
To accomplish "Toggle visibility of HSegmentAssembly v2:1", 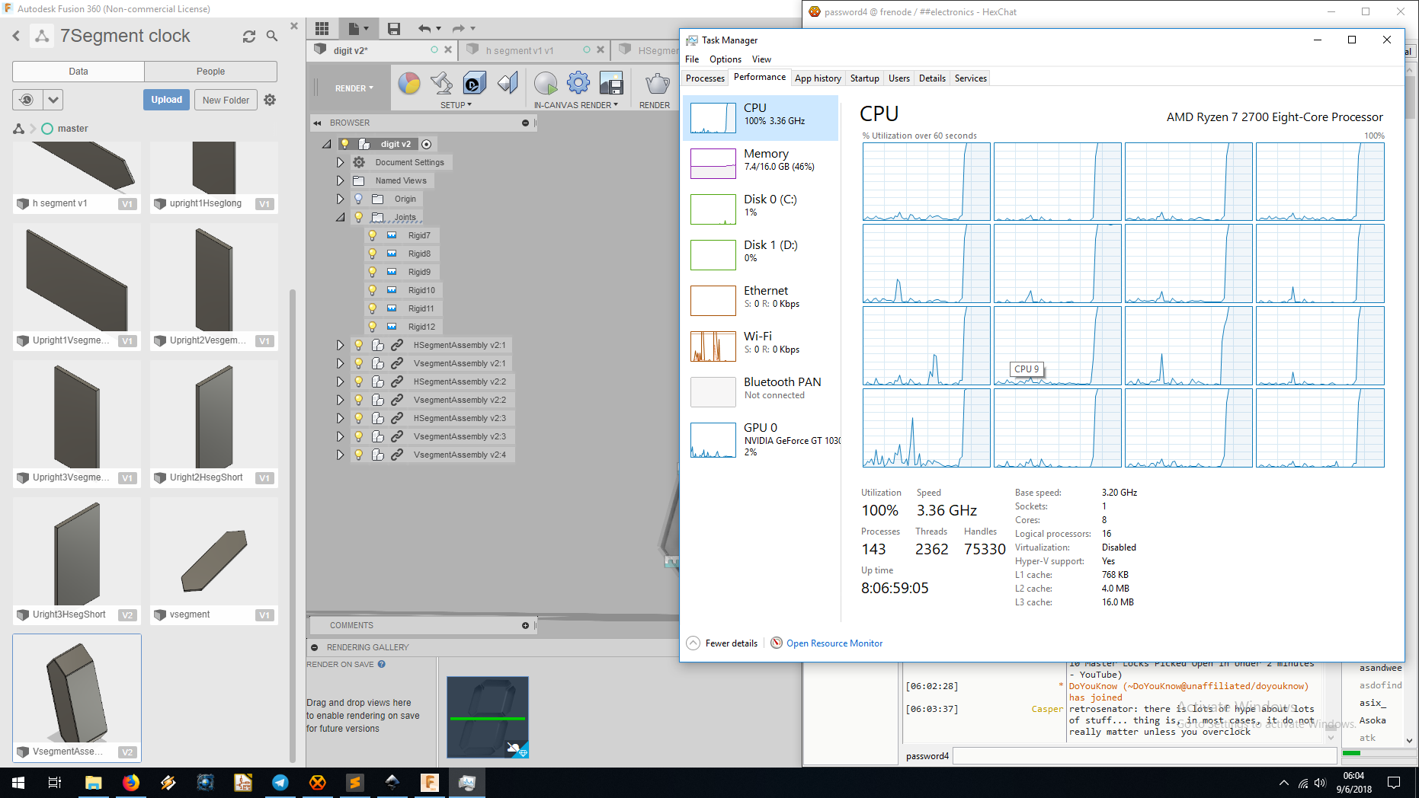I will coord(358,345).
